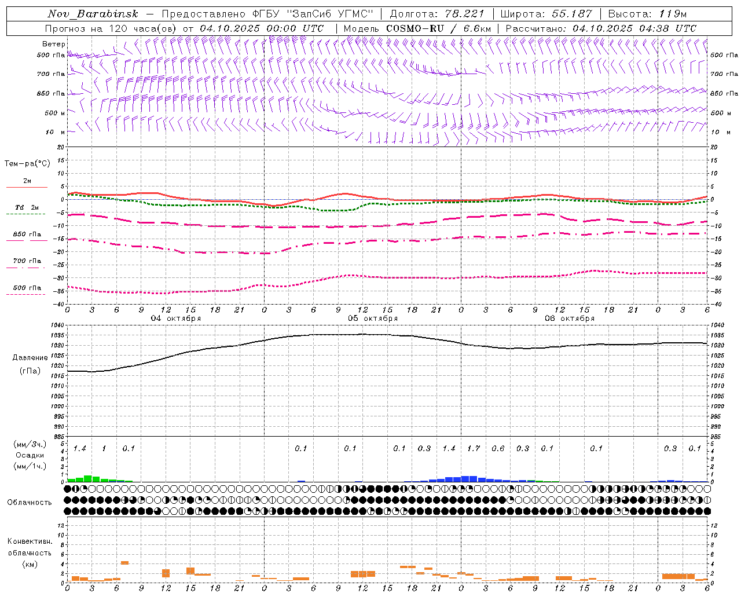Select the Прогноз на 120 часа(ов) text
This screenshot has width=741, height=593.
(111, 28)
